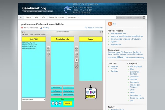Return pilot from In volo left arrow

point(77,54)
